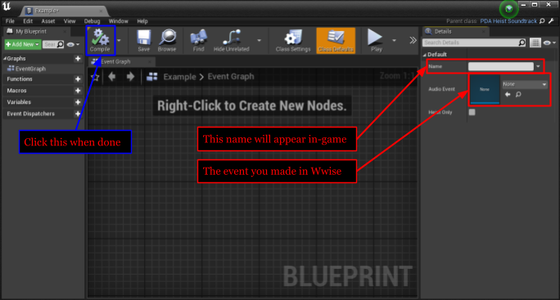
Task: Toggle the Hide Unrelated nodes tool
Action: [232, 40]
